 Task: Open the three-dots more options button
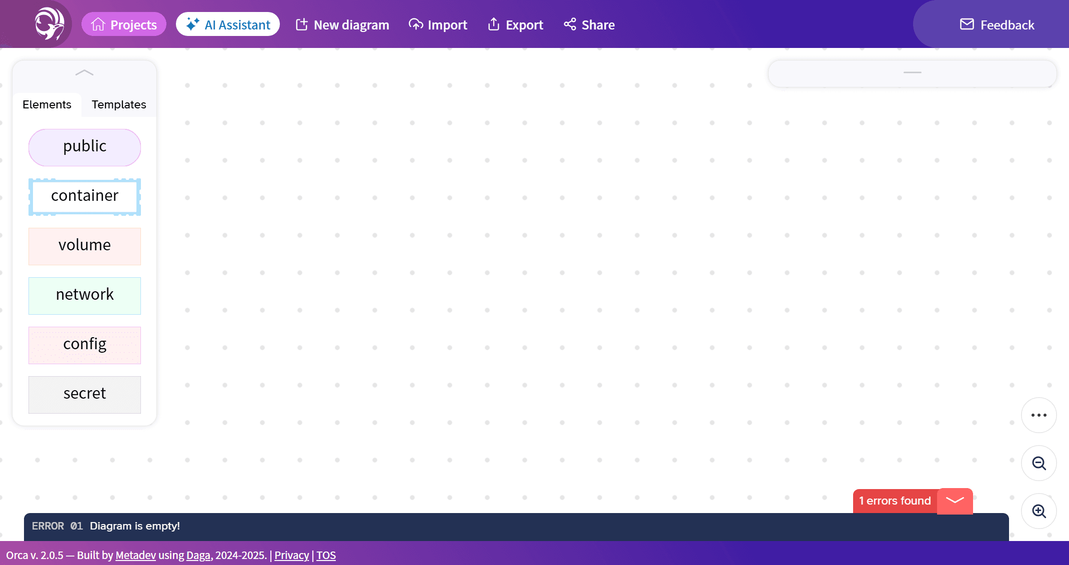1039,415
